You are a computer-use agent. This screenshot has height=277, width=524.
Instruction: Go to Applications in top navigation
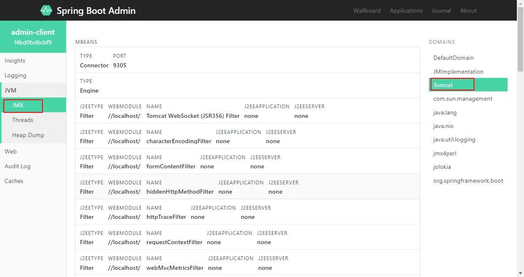tap(406, 11)
